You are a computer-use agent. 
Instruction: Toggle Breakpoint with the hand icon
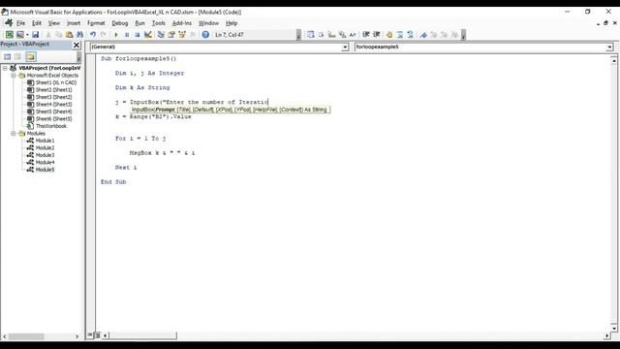tap(389, 35)
